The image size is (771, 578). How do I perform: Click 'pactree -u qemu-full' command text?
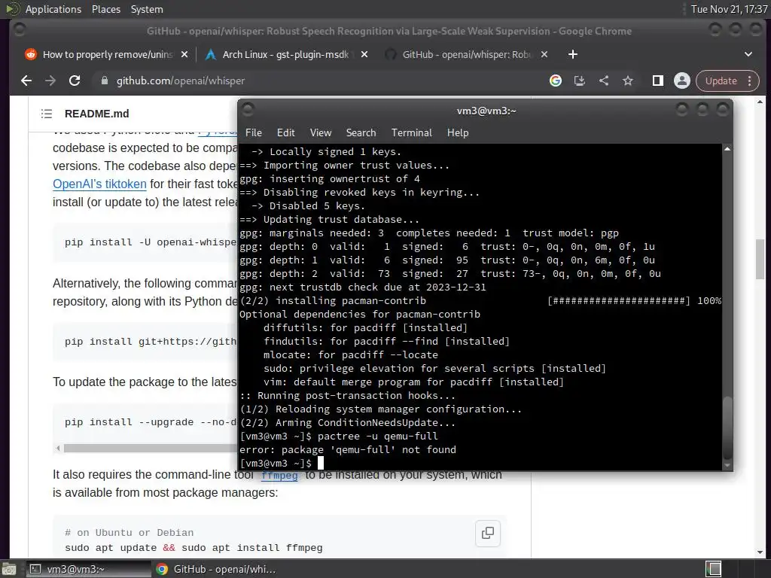point(377,436)
